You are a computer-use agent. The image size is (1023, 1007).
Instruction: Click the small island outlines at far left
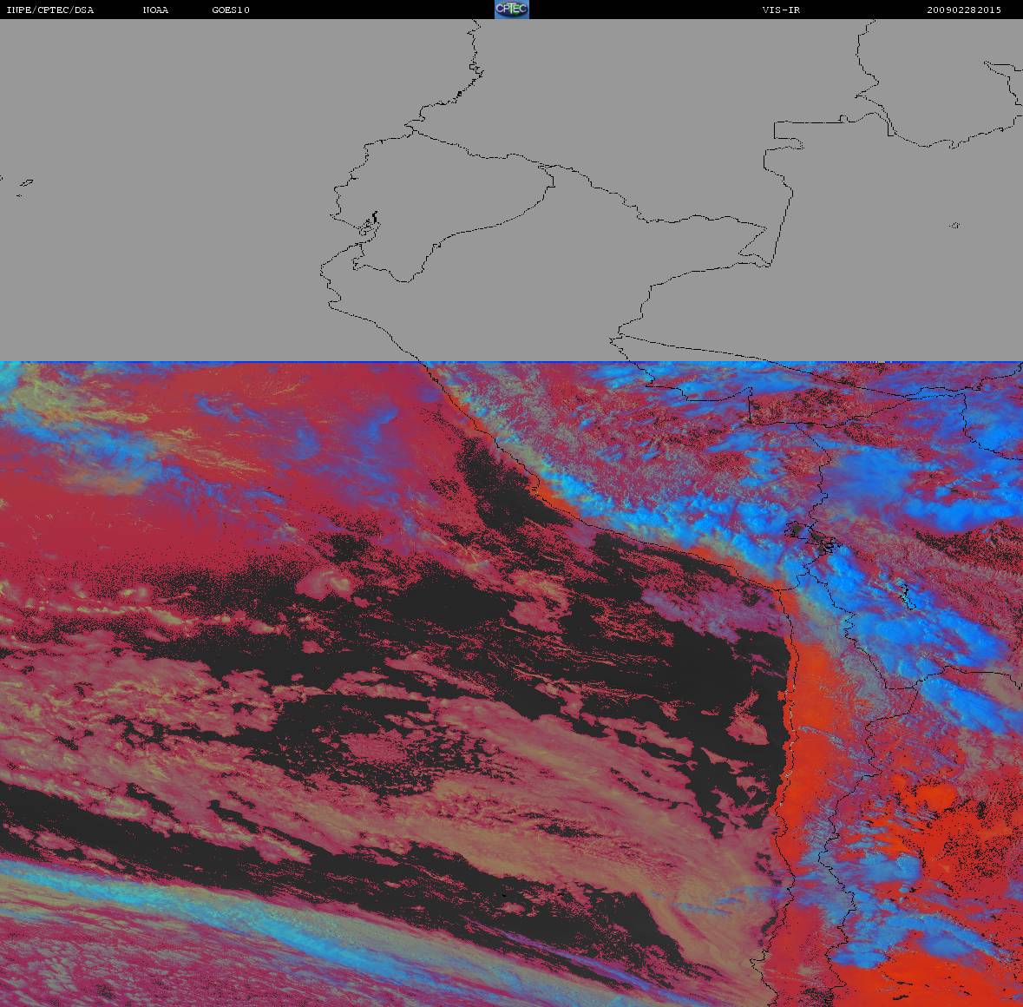tap(25, 183)
